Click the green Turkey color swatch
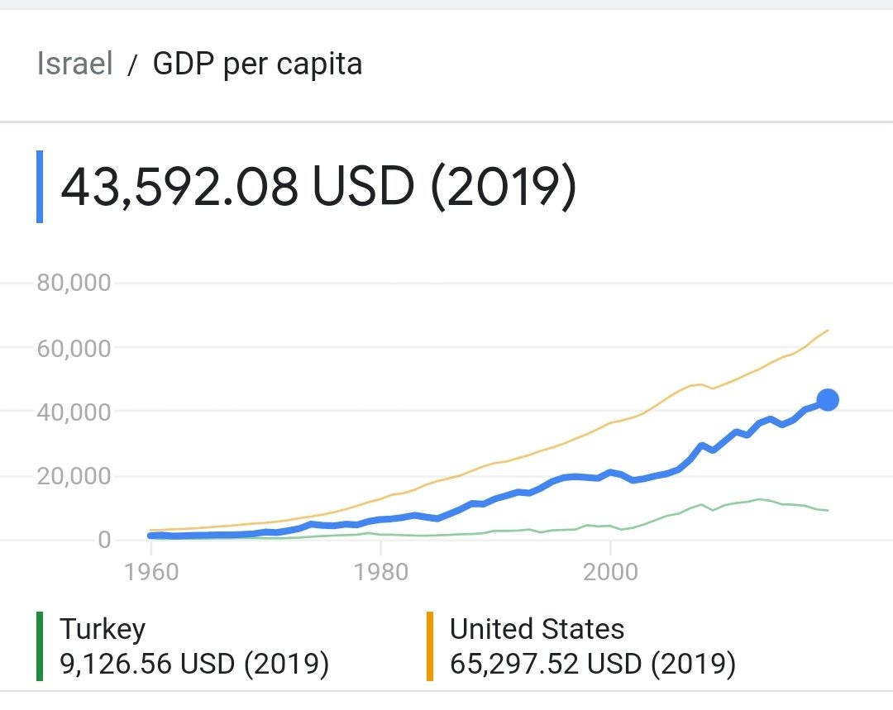 40,646
